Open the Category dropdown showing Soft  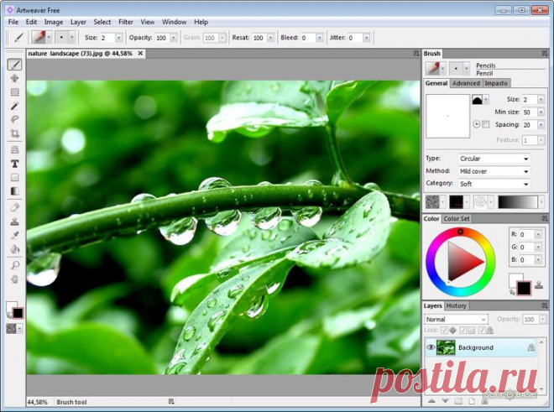pyautogui.click(x=494, y=184)
